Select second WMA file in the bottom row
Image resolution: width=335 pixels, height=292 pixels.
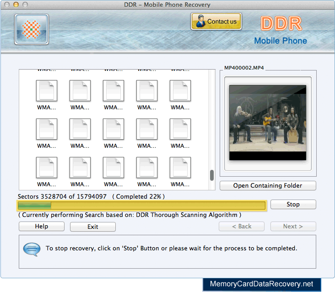(80, 172)
